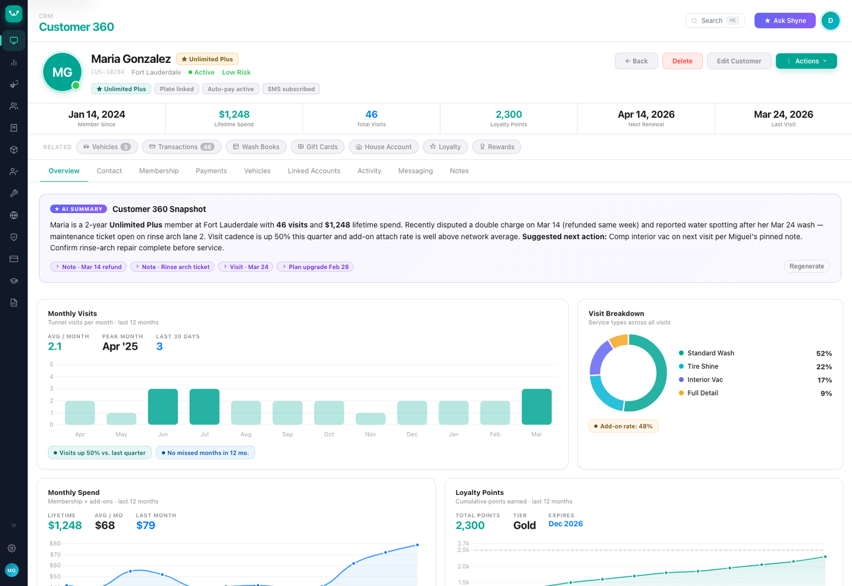Switch to the Overview tab

[x=64, y=171]
